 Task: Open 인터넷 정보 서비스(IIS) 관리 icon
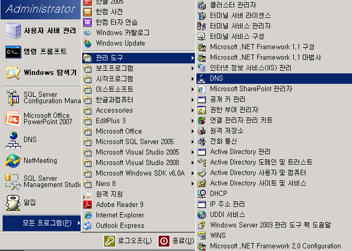coord(202,68)
